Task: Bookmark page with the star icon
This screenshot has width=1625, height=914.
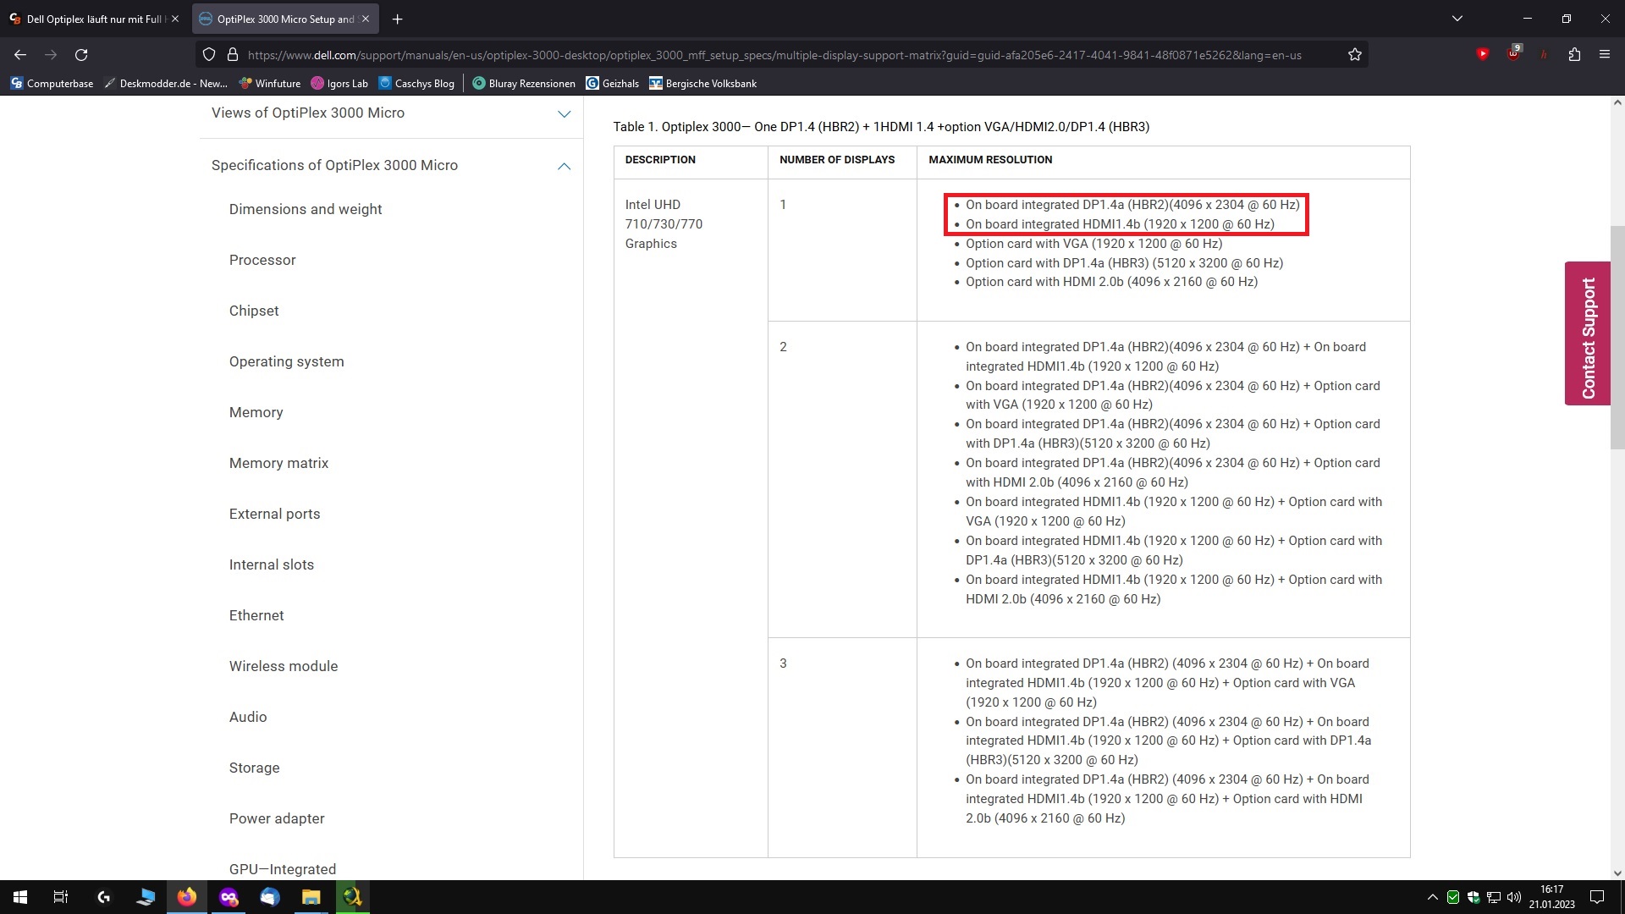Action: point(1355,55)
